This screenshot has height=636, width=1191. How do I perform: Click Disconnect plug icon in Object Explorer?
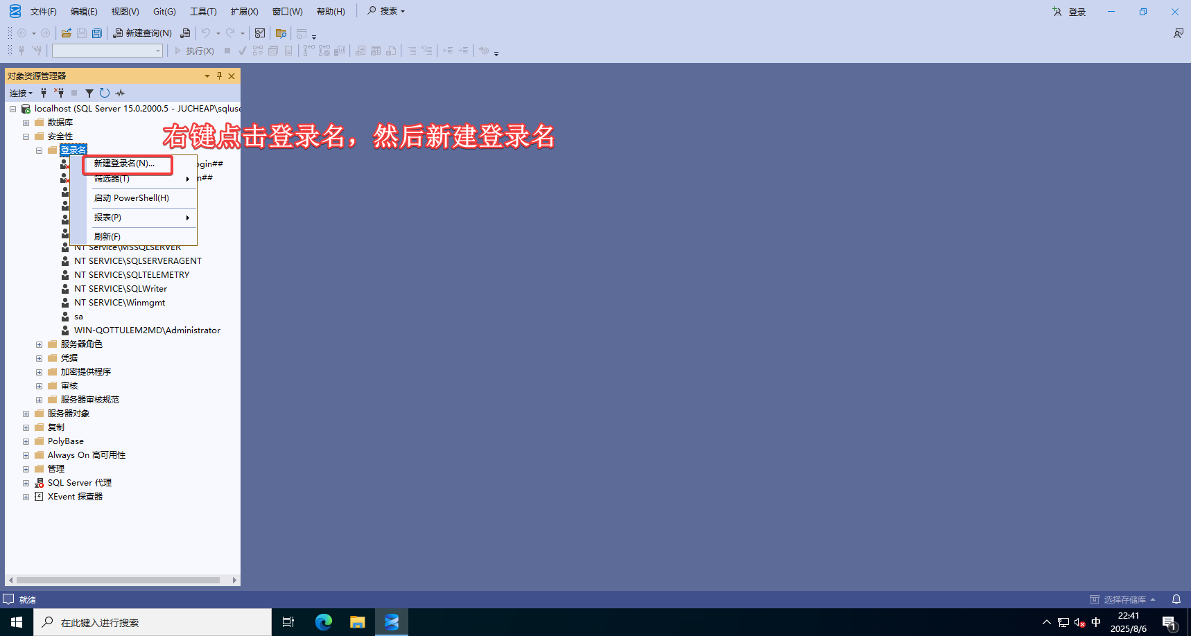pos(60,93)
